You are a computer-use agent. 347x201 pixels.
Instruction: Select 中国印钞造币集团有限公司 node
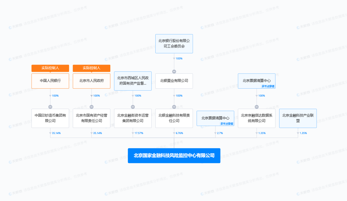(50, 118)
